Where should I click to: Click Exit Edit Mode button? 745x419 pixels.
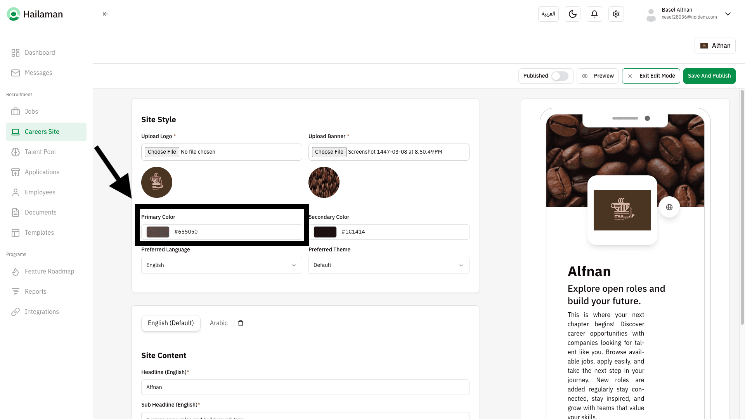651,76
